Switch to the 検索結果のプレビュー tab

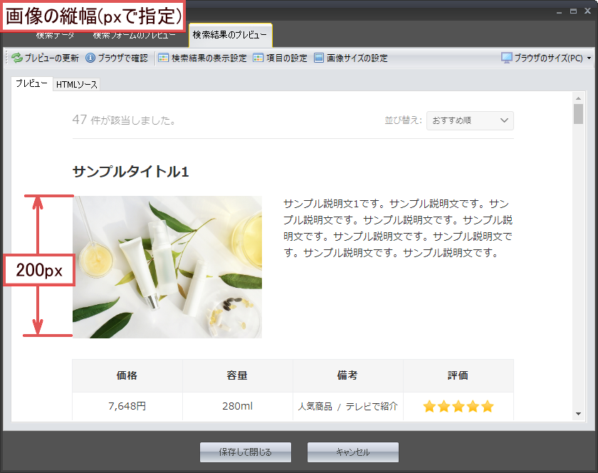coord(230,35)
